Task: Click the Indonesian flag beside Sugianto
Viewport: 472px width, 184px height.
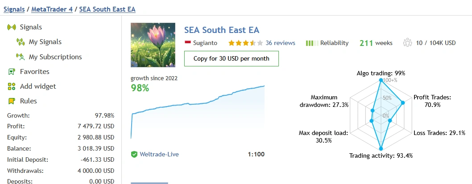Action: pyautogui.click(x=188, y=43)
